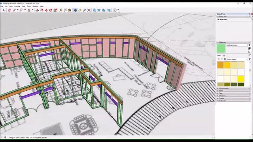Pick the Arc drawing tool
The height and width of the screenshot is (142, 253).
[x=21, y=10]
